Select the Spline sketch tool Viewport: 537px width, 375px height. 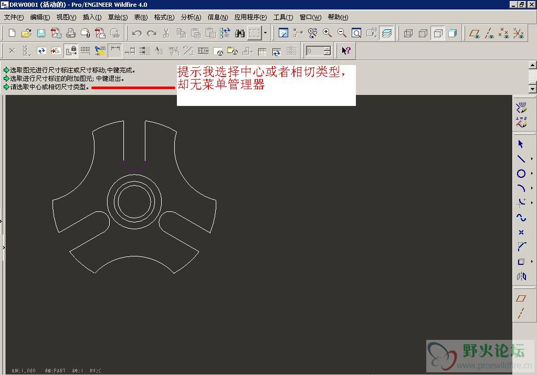coord(521,218)
